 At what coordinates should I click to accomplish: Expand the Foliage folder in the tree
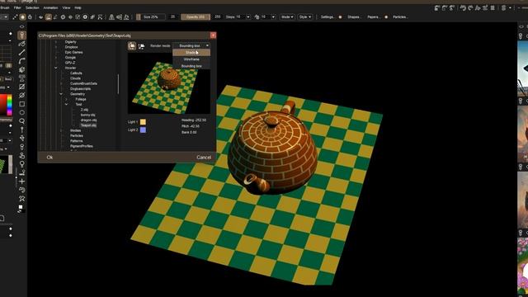click(66, 99)
